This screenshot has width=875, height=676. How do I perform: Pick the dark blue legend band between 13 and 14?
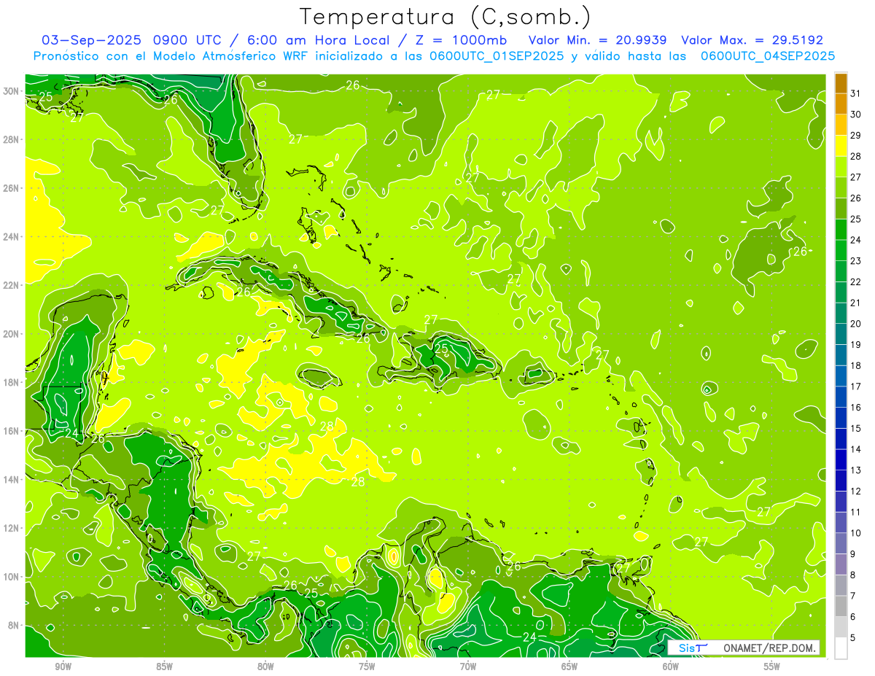click(x=841, y=459)
